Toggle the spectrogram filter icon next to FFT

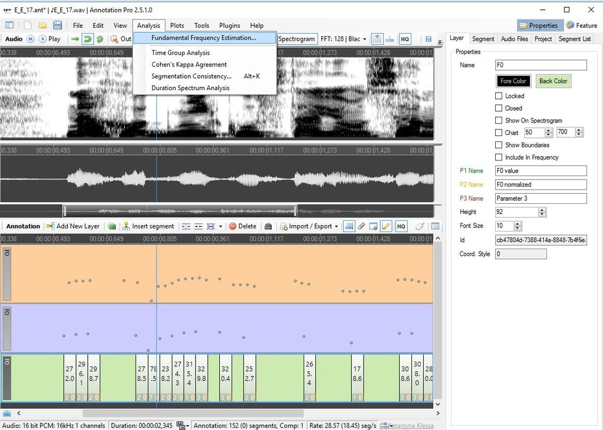[x=377, y=39]
